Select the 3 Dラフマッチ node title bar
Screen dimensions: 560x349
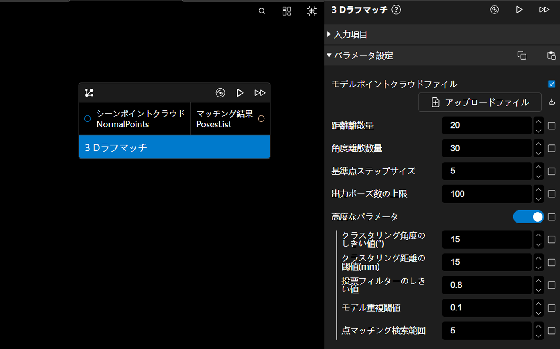(x=174, y=147)
